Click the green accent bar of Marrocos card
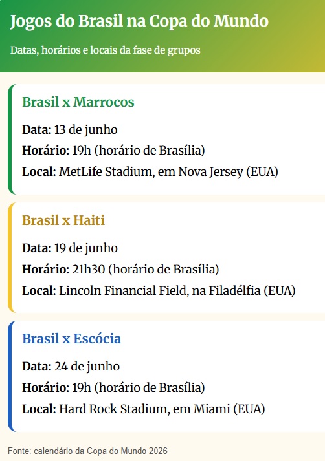 point(10,139)
